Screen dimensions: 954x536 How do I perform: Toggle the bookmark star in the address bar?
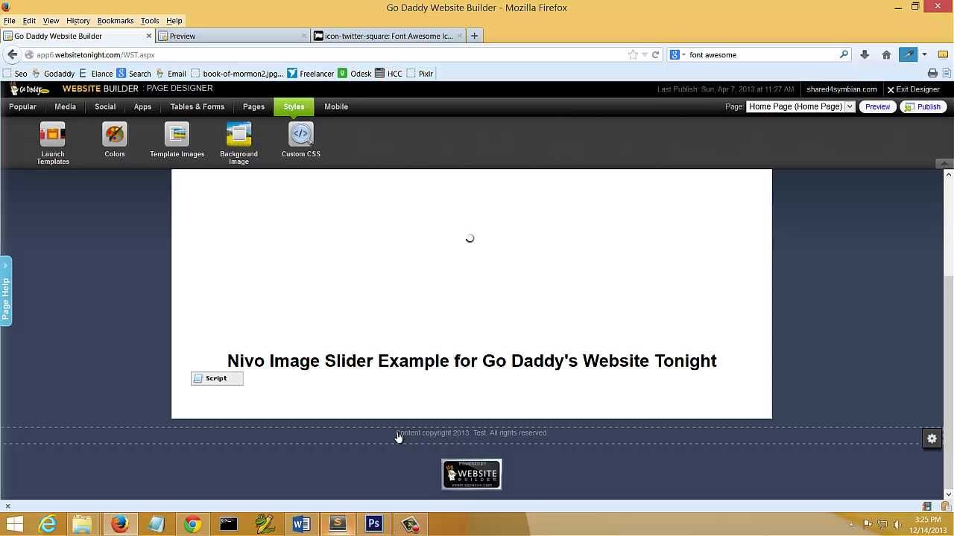coord(631,54)
